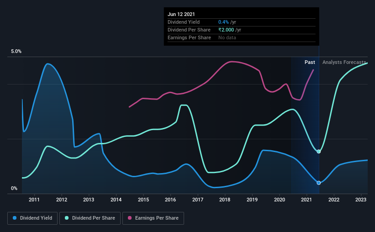Screen dimensions: 375x232
Task: Click the 2011 year label on the axis
Action: pos(35,200)
